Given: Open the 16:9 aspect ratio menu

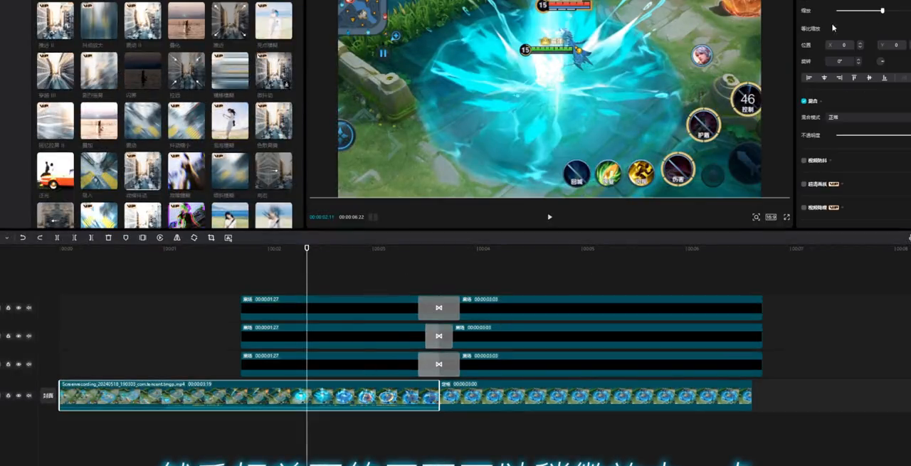Looking at the screenshot, I should point(771,217).
